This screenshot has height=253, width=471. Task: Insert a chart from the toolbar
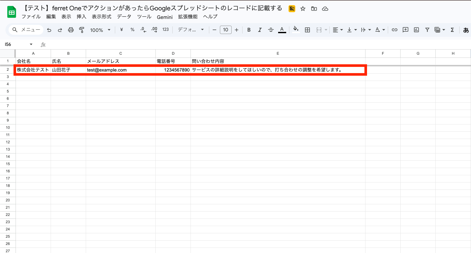point(416,30)
